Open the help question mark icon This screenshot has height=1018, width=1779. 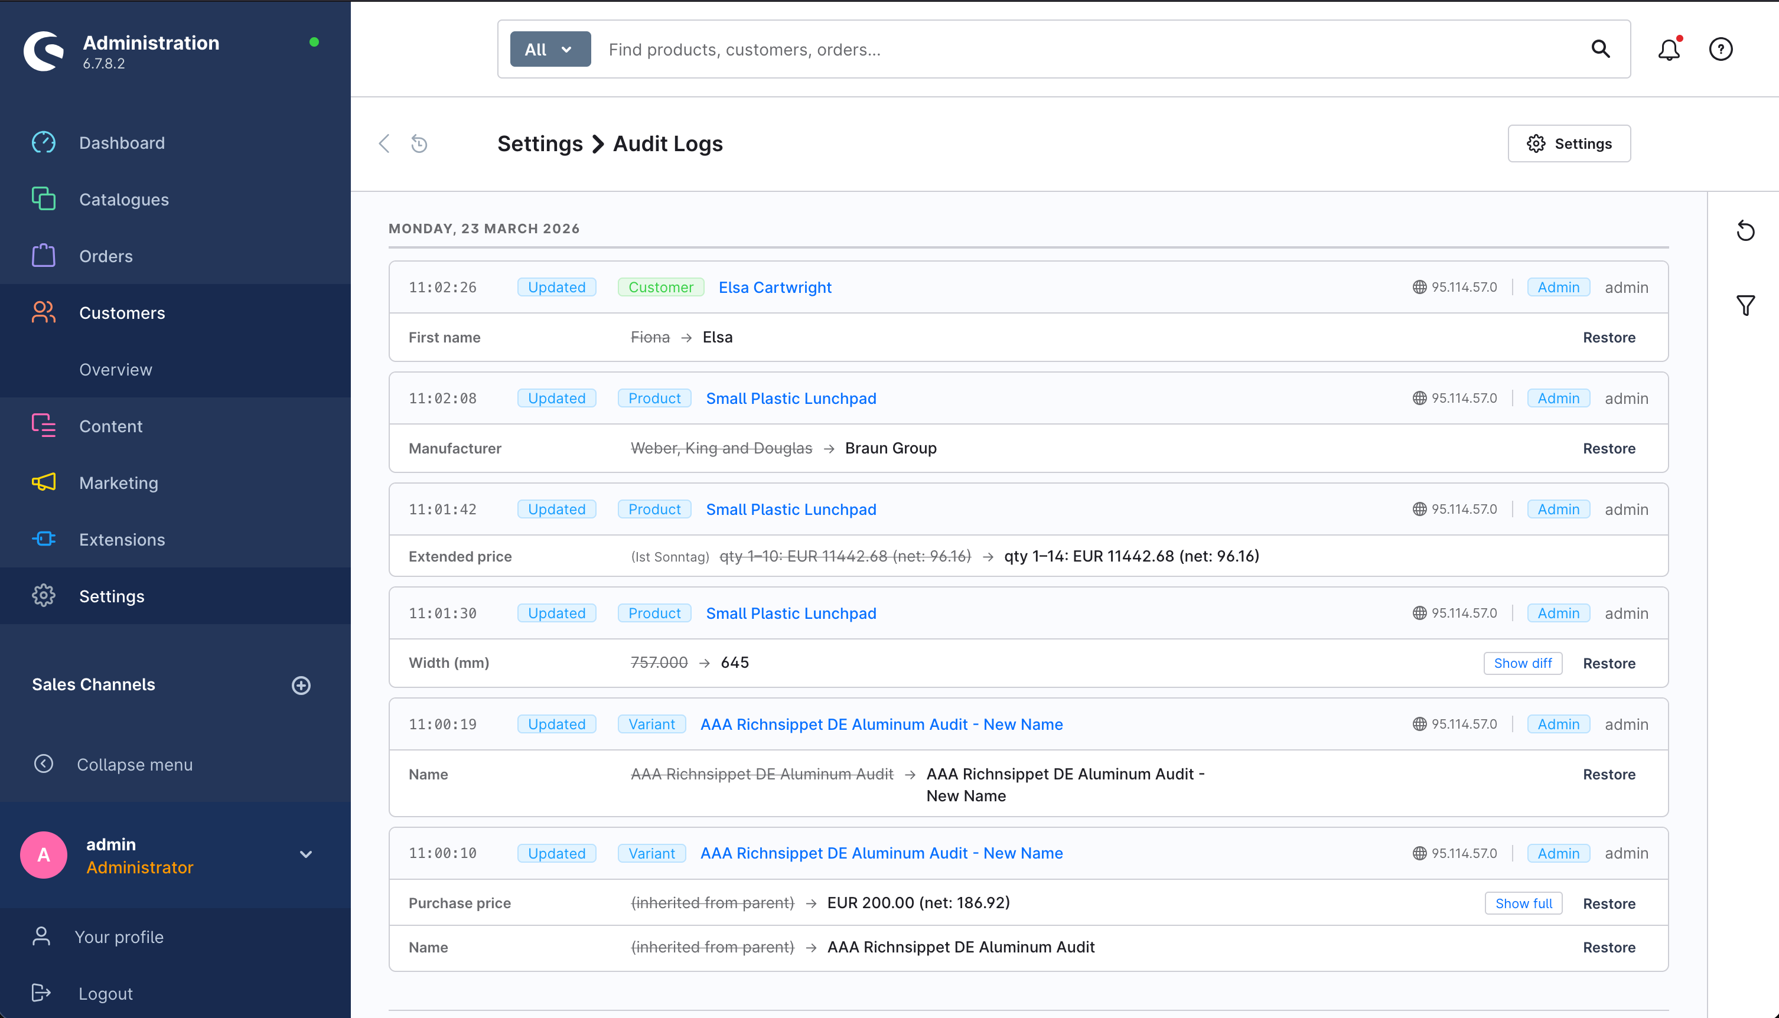(x=1721, y=49)
